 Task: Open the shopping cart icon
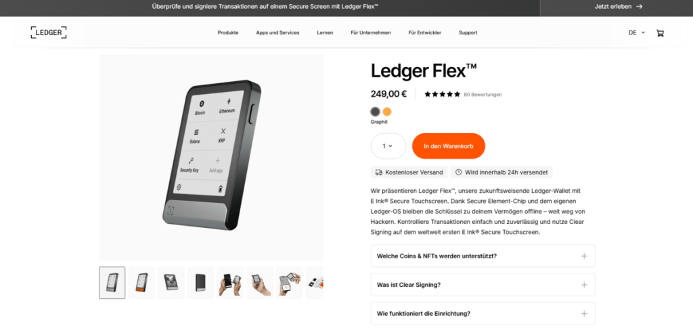click(660, 32)
